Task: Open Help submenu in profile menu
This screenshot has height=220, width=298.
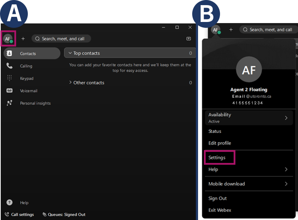Action: point(249,169)
